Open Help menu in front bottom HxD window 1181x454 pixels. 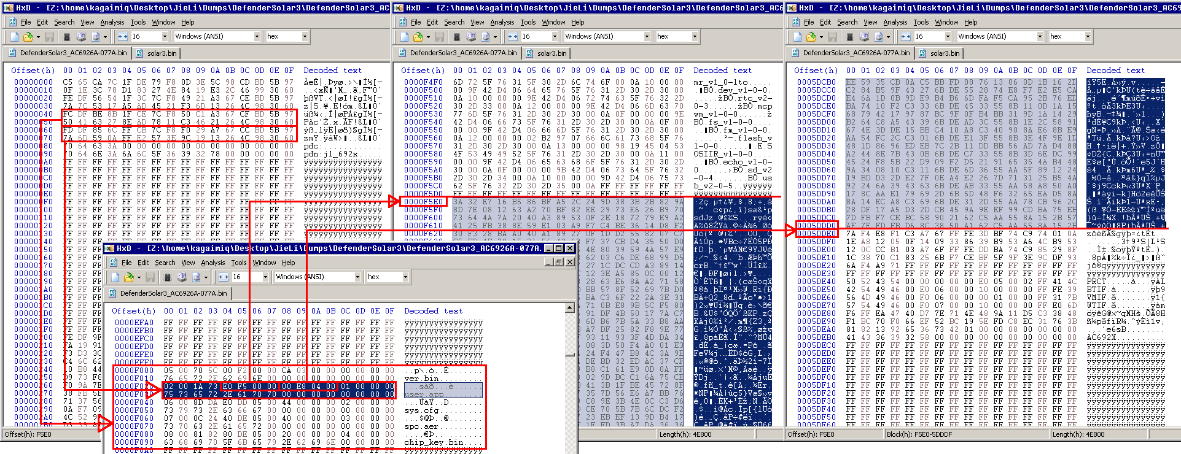click(289, 263)
